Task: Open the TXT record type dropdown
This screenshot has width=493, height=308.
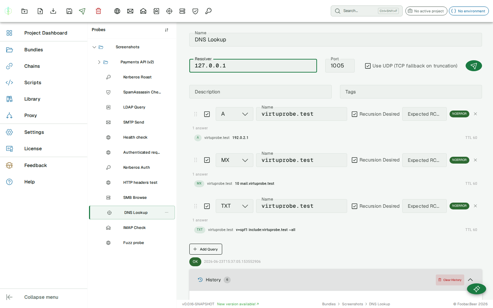Action: coord(235,206)
